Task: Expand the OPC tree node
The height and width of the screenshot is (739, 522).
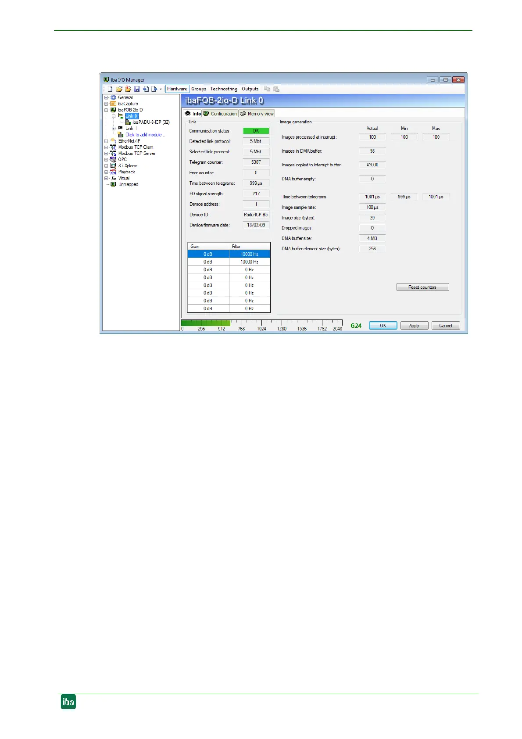Action: click(x=106, y=160)
